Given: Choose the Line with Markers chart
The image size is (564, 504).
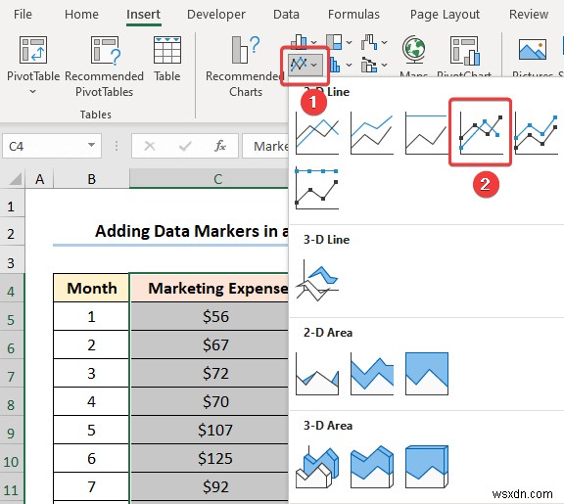Looking at the screenshot, I should pos(481,133).
